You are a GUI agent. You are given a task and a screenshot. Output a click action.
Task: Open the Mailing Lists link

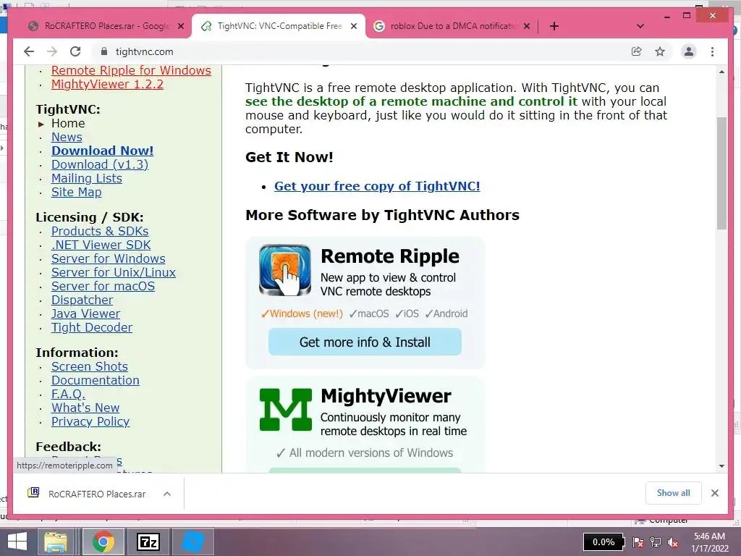point(87,178)
